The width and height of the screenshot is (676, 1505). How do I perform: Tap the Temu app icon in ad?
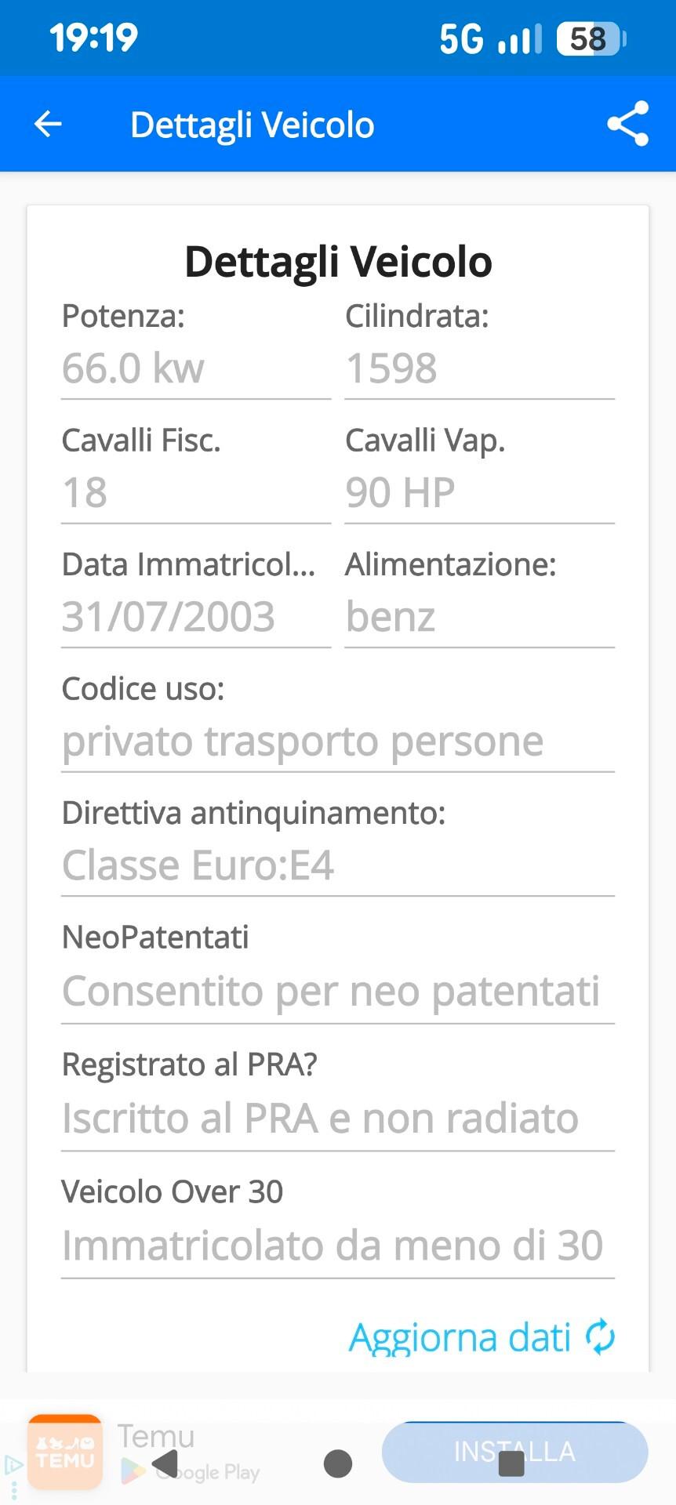coord(65,1452)
